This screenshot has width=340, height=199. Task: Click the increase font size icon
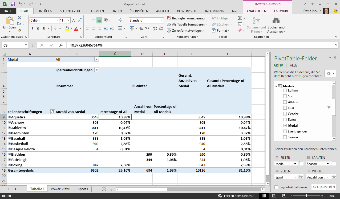point(74,20)
